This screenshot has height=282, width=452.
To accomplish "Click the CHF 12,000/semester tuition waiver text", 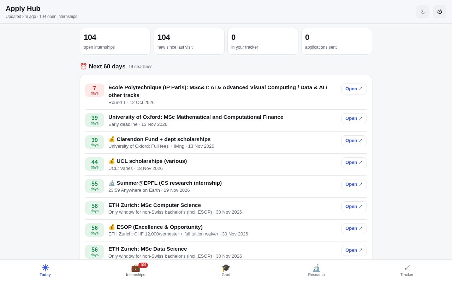I will click(178, 234).
